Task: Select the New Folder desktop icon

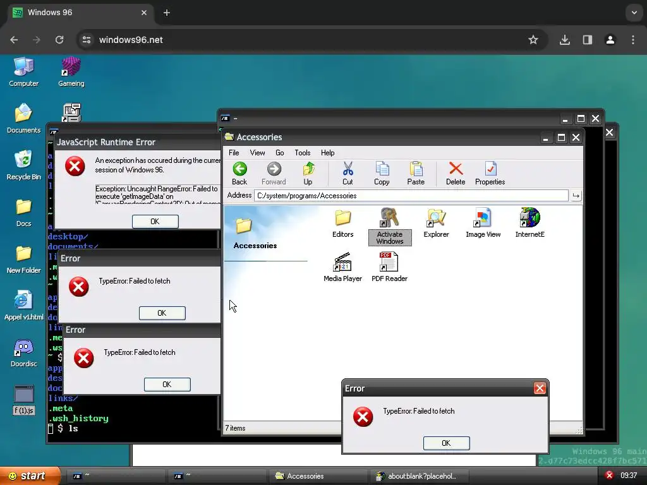Action: click(23, 260)
